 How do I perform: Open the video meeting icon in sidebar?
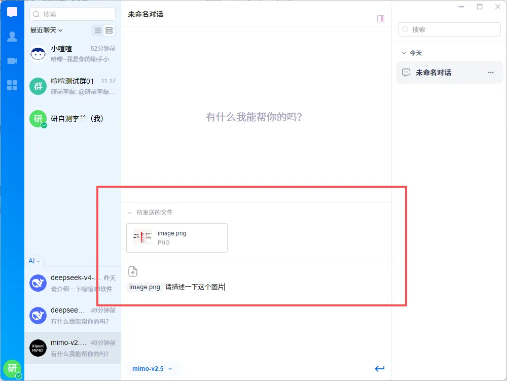[12, 61]
